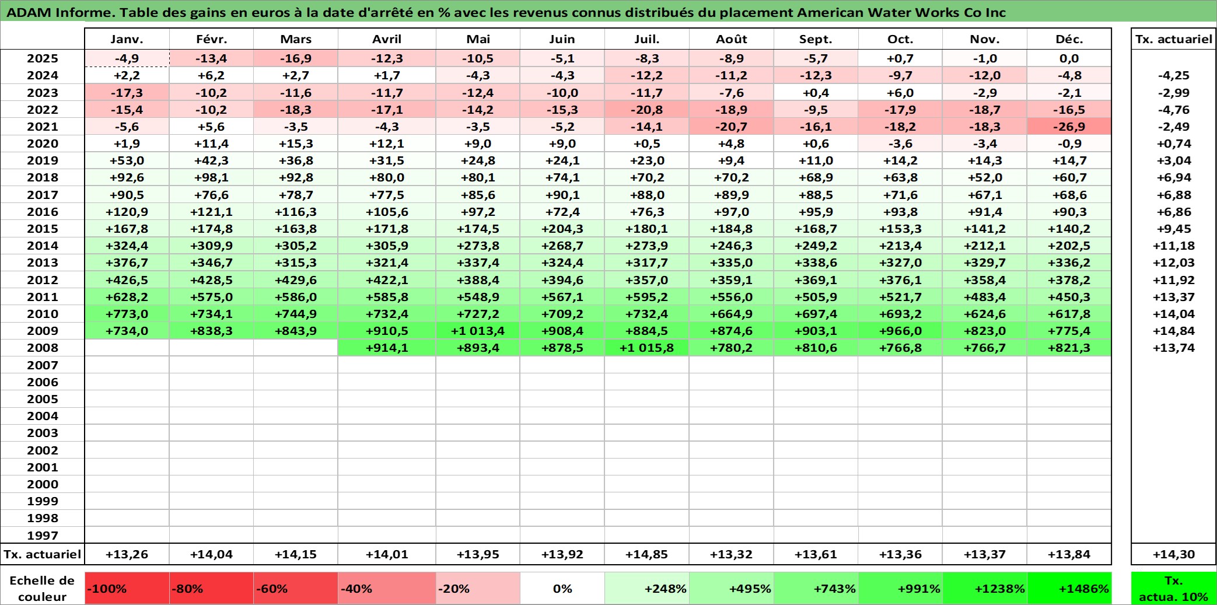Click the top-right 'Tx. actuariel' column header
This screenshot has width=1217, height=605.
pos(1173,39)
